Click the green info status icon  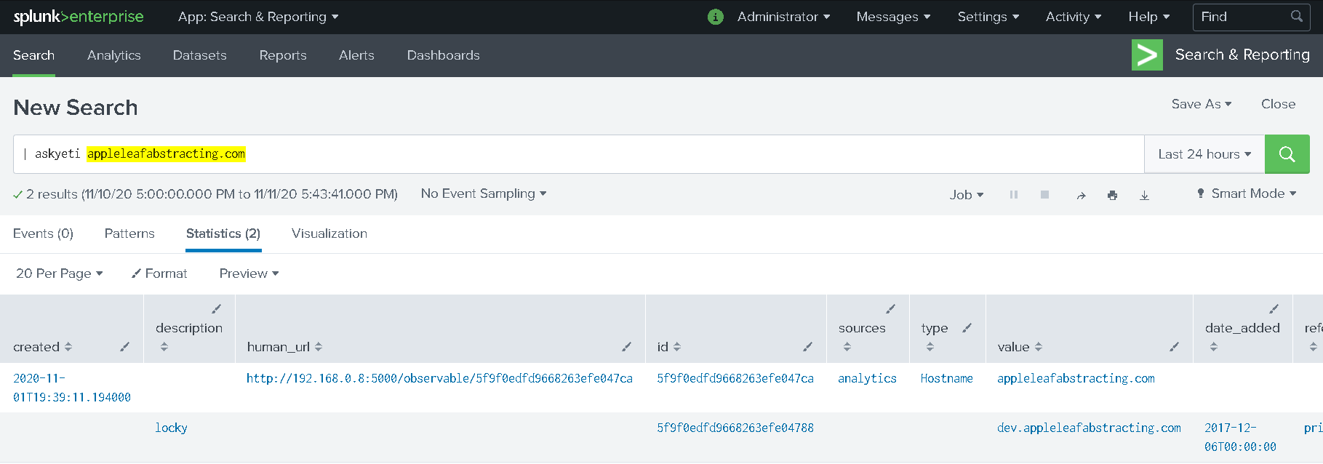point(716,17)
